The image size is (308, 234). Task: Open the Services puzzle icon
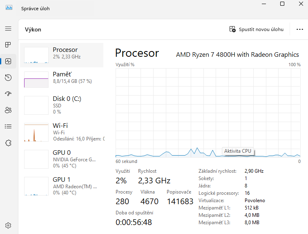pyautogui.click(x=8, y=143)
